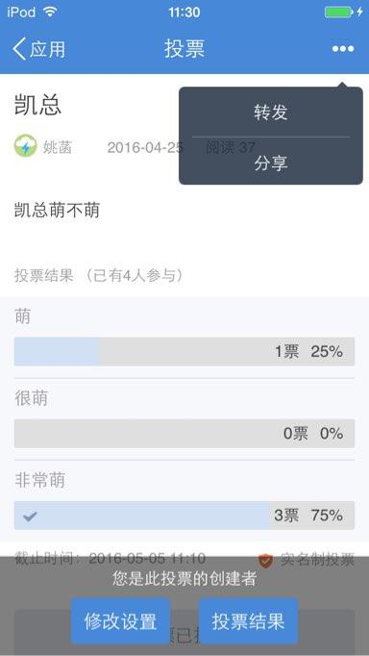Open the three-dot more options icon
This screenshot has width=369, height=656.
click(343, 49)
